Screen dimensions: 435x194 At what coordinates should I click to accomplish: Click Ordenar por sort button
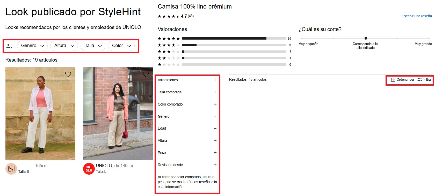tap(402, 80)
